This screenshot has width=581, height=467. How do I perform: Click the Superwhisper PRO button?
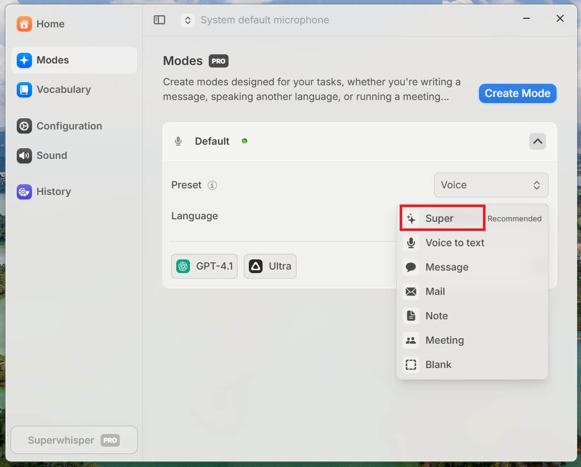74,440
